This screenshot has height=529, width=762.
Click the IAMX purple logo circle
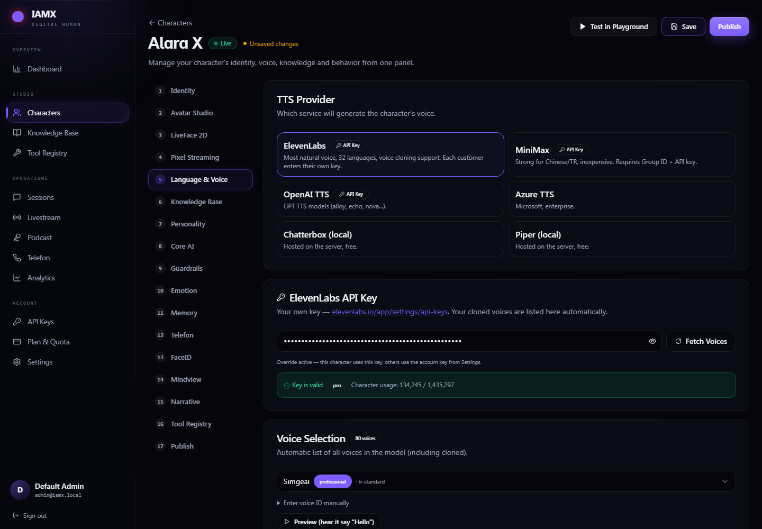tap(18, 17)
